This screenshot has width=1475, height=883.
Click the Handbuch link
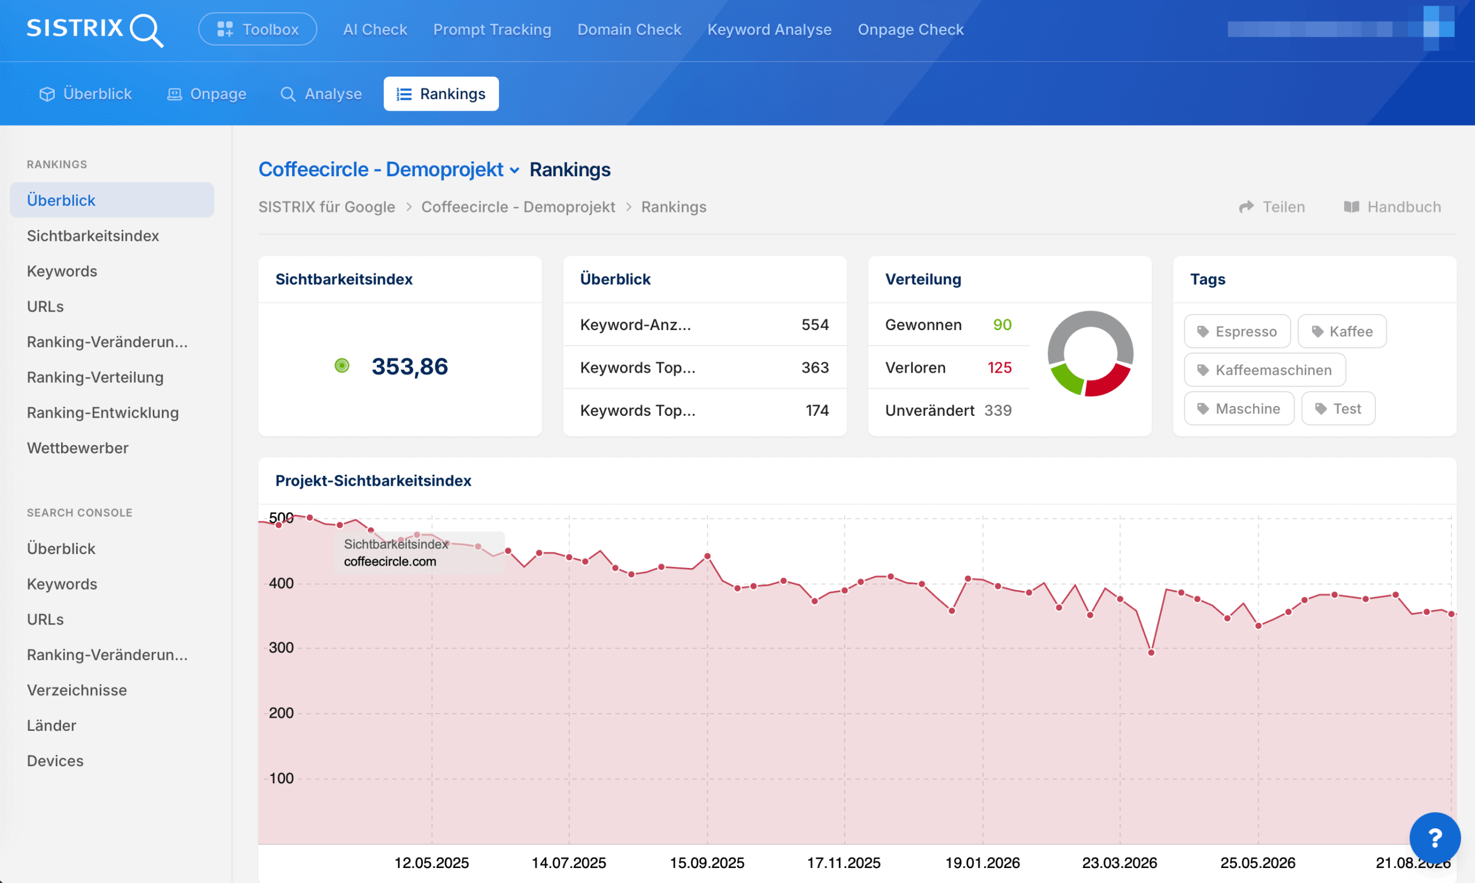point(1391,207)
